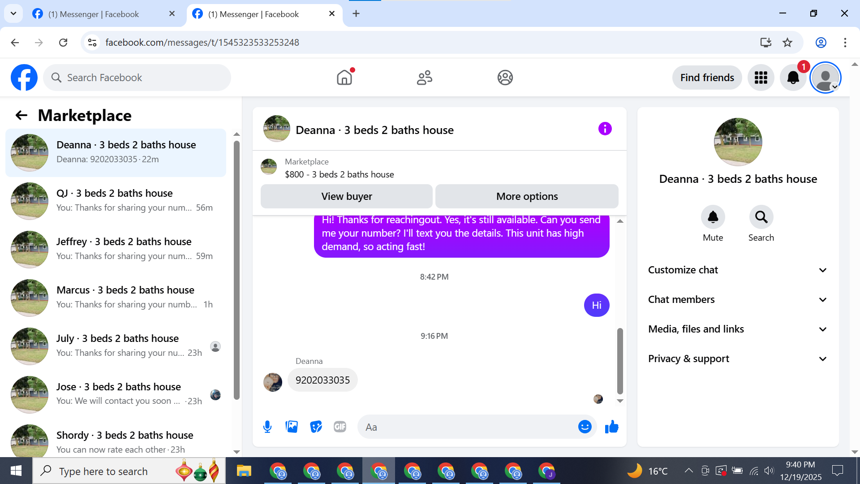Expand the Chat members section
860x484 pixels.
pos(737,299)
